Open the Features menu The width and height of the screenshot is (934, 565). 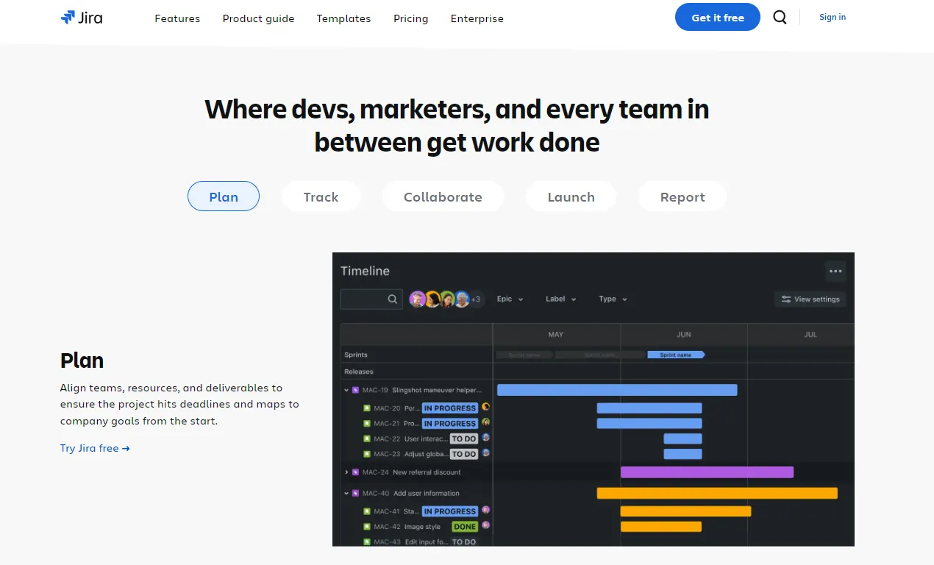(x=177, y=18)
